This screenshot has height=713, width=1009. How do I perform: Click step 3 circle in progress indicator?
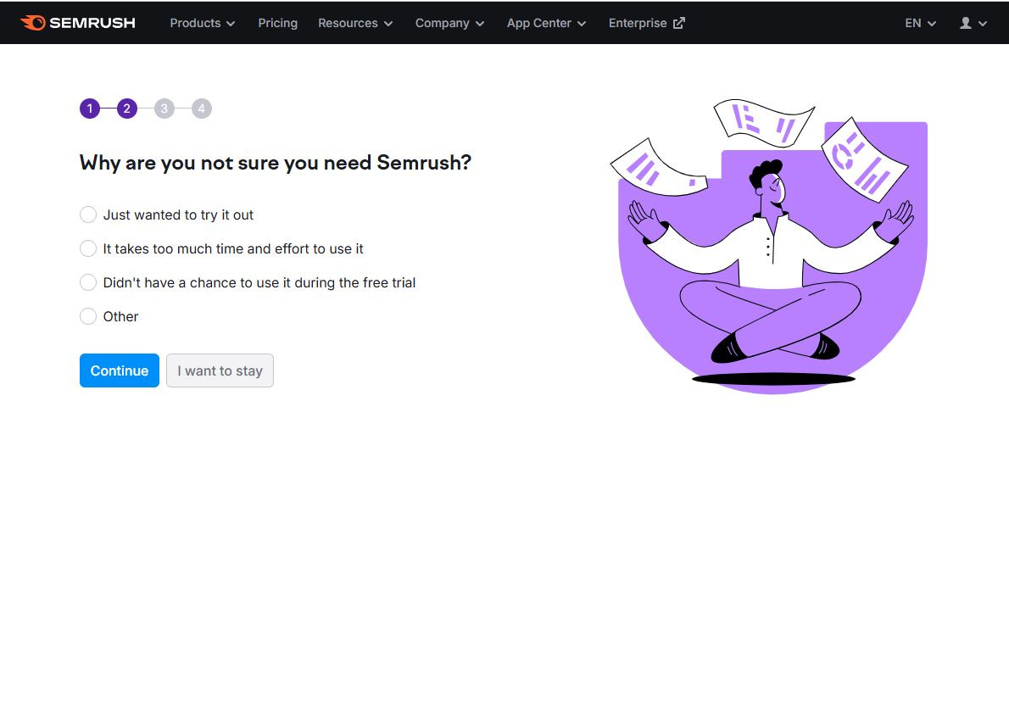pos(164,109)
